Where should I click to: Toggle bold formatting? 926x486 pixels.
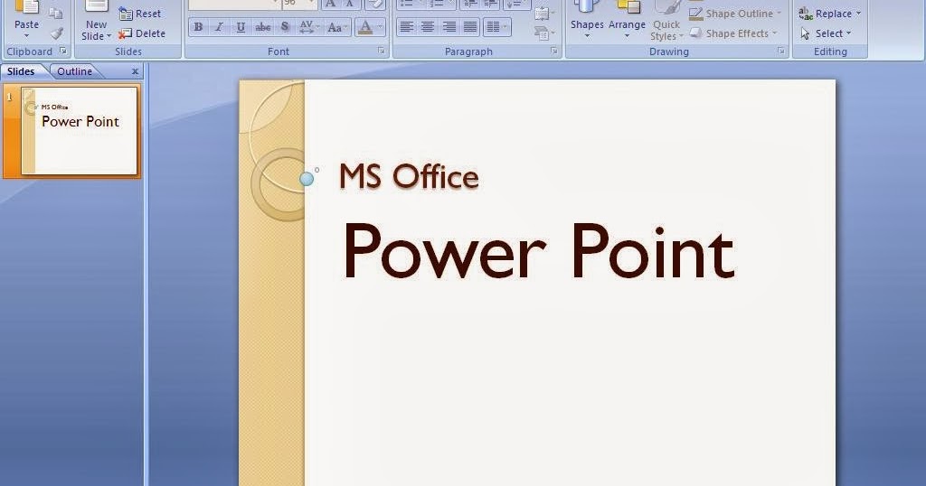(198, 27)
